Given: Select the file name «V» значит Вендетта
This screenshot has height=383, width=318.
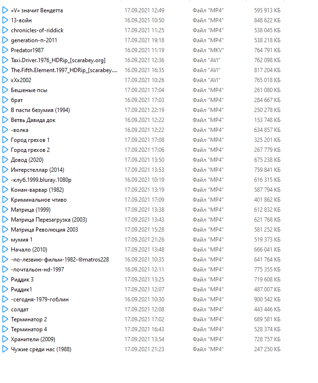Looking at the screenshot, I should click(37, 10).
